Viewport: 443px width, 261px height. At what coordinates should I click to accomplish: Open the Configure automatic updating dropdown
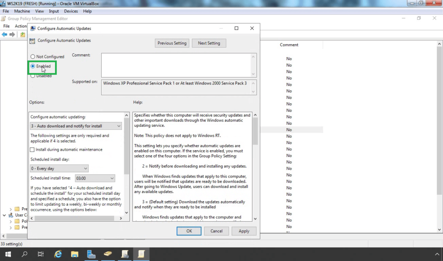click(76, 126)
